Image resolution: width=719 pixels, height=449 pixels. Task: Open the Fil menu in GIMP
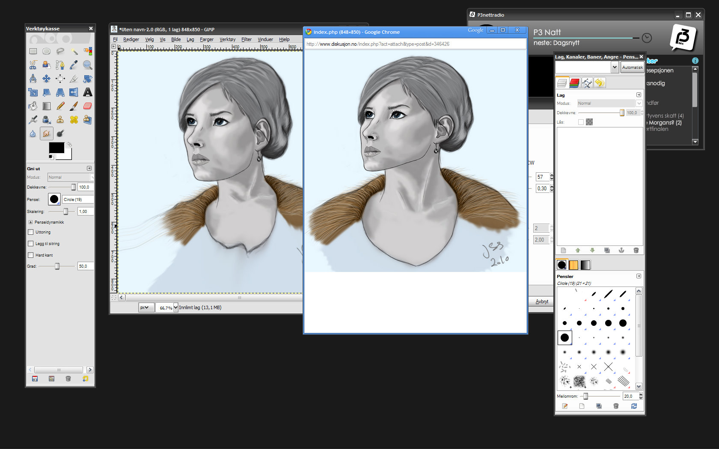click(x=115, y=39)
